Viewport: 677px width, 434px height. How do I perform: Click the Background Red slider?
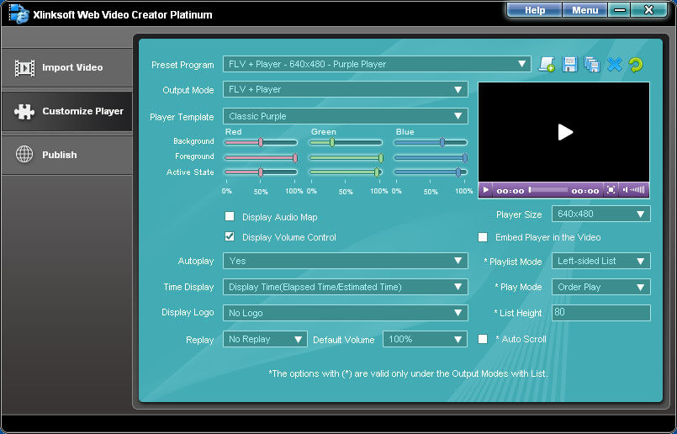[261, 142]
